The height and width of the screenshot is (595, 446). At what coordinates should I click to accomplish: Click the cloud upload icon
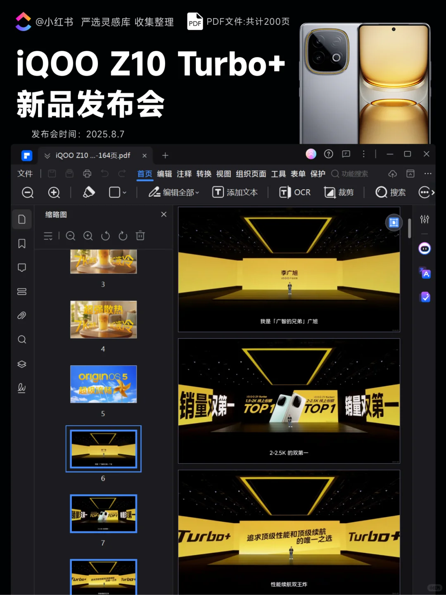[393, 174]
